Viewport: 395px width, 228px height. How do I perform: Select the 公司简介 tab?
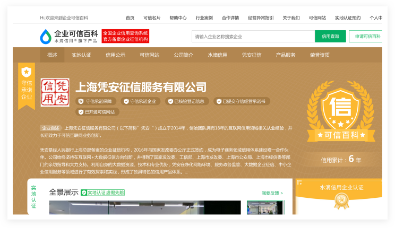(x=183, y=55)
